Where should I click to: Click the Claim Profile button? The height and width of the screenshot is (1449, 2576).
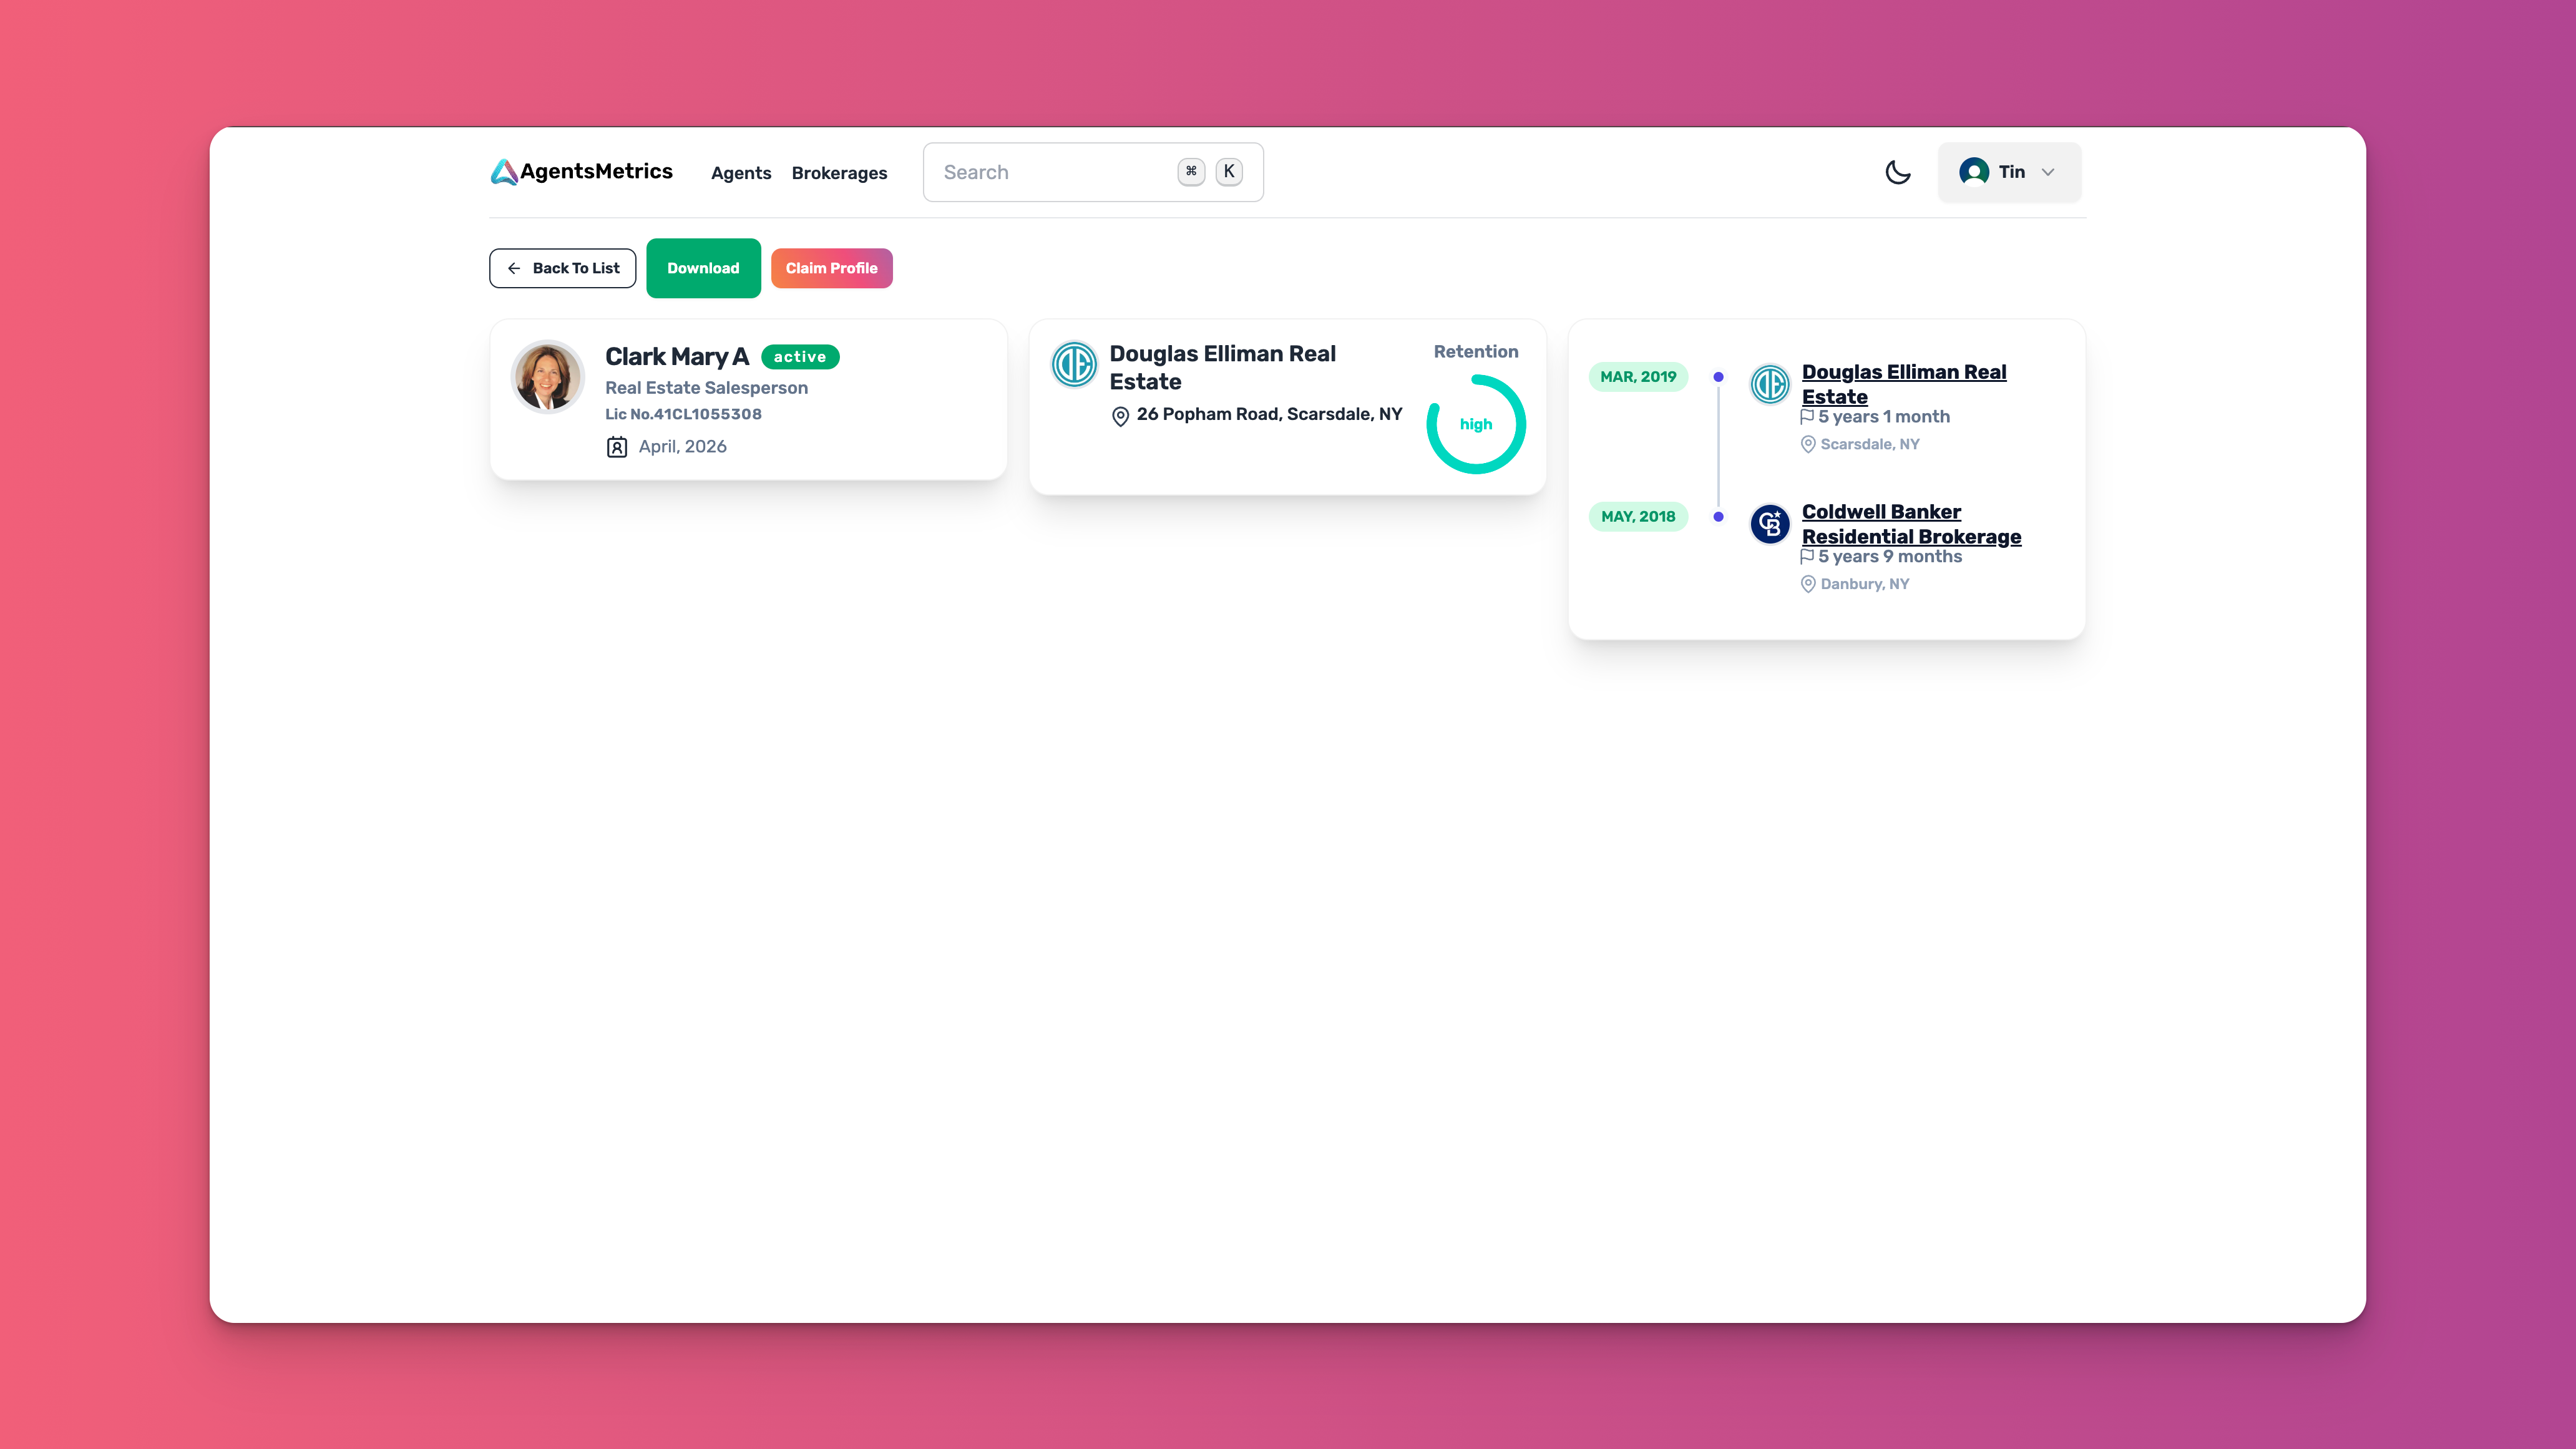831,268
